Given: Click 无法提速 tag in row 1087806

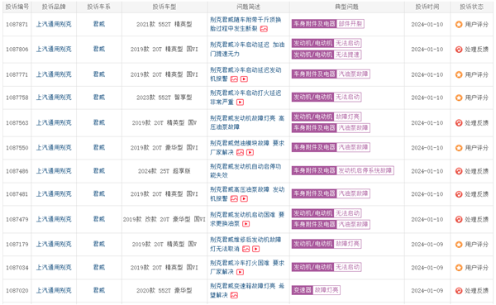Looking at the screenshot, I should click(x=347, y=55).
